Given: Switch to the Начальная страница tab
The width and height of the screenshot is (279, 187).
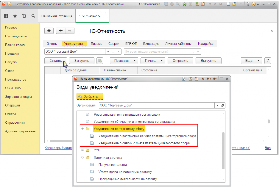Looking at the screenshot, I should (57, 16).
